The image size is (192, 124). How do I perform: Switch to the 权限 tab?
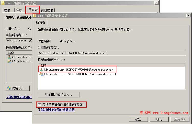click(7, 10)
